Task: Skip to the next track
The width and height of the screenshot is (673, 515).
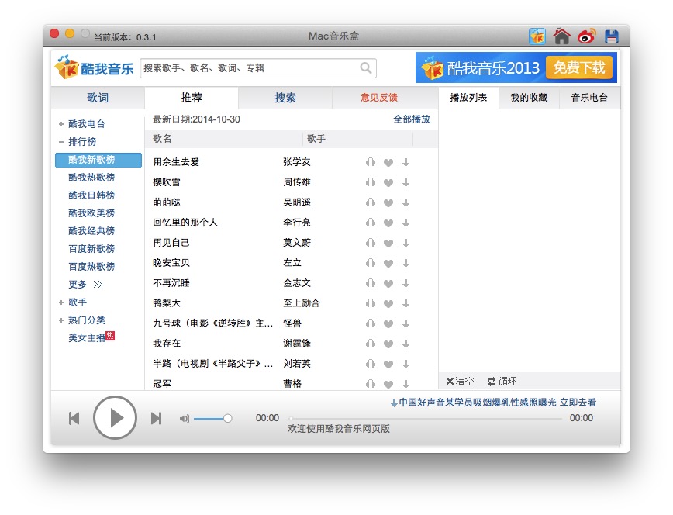Action: click(157, 418)
